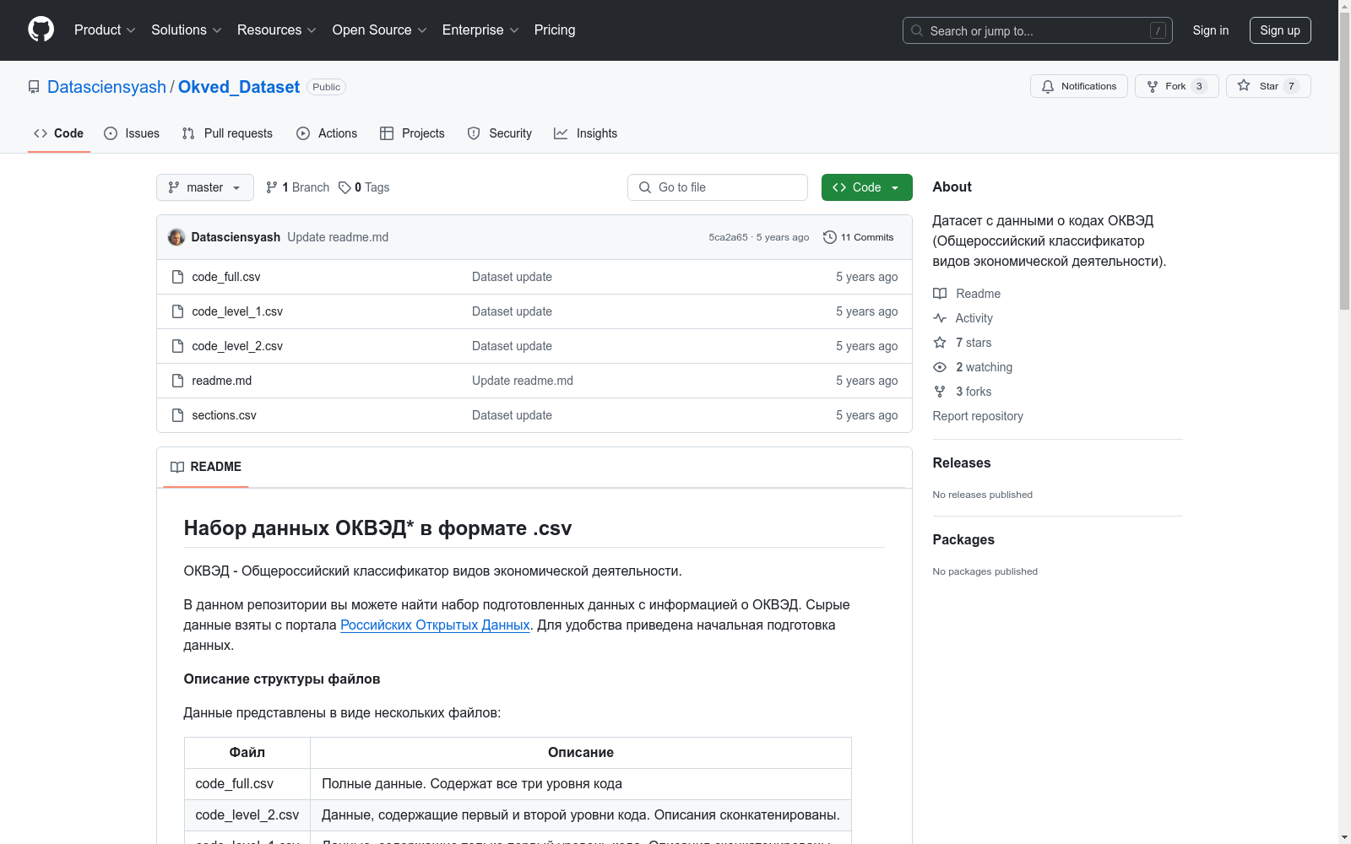View the 1 Branch link

(x=297, y=187)
